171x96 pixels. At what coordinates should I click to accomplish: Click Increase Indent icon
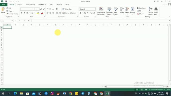60,13
